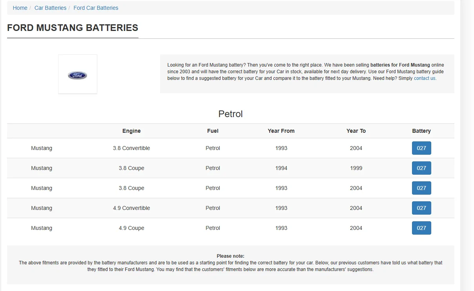Select 027 battery for 4.9 Coupe

(421, 228)
